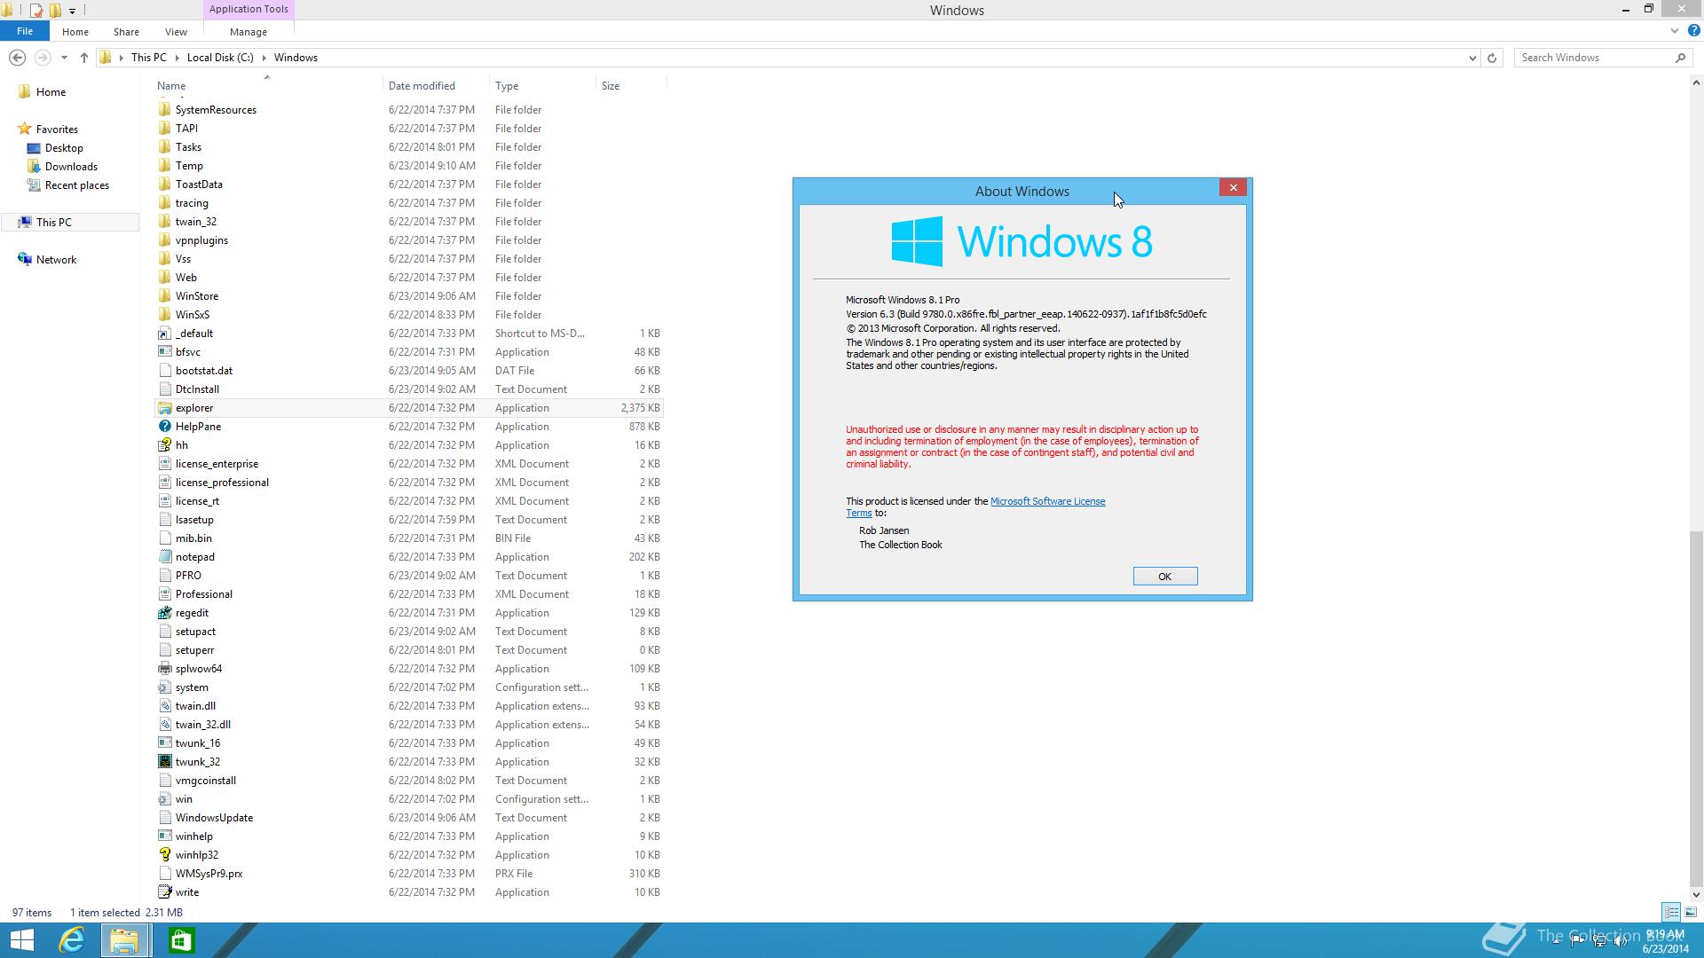Open Internet Explorer from the taskbar
Screen dimensions: 1704x958
coord(71,940)
